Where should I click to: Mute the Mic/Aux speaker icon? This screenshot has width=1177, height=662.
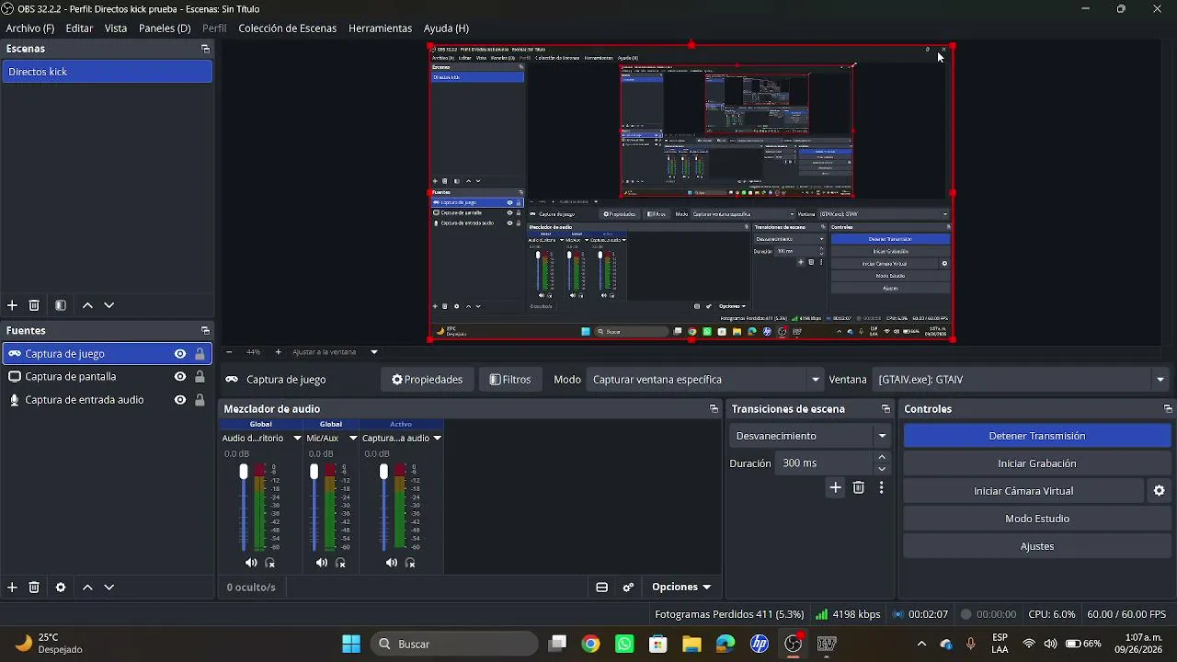coord(322,563)
